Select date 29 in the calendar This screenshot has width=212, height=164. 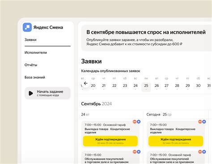click(x=187, y=86)
